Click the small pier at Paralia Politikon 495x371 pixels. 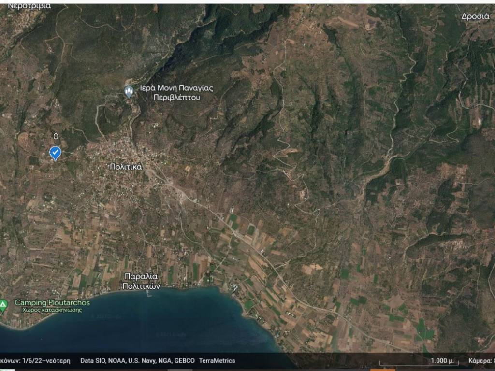pyautogui.click(x=149, y=293)
